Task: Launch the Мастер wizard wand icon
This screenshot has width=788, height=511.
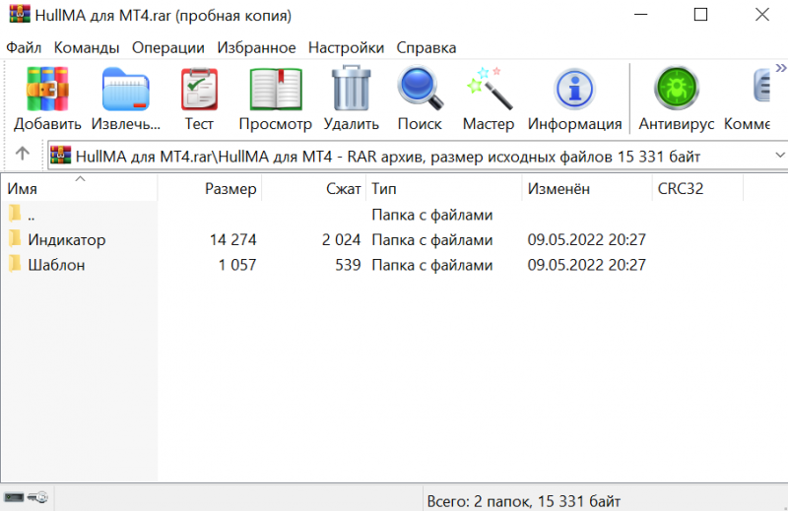Action: coord(489,88)
